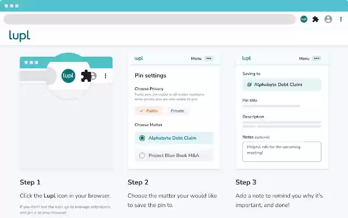Click the matter icon beside Alphabyte Debt Claim
Image resolution: width=348 pixels, height=218 pixels.
point(249,84)
